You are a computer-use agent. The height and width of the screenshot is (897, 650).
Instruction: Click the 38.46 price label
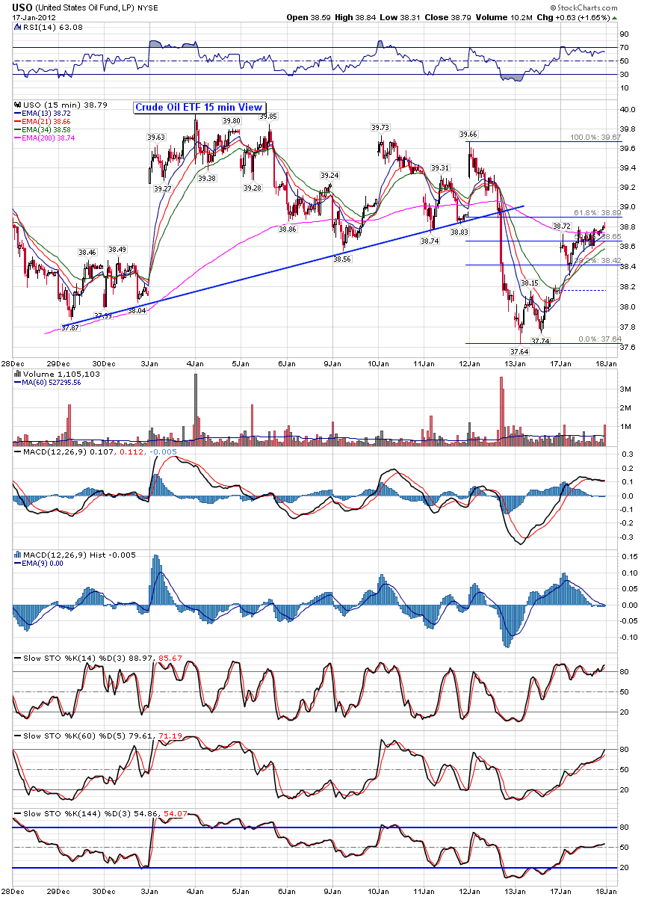coord(87,253)
